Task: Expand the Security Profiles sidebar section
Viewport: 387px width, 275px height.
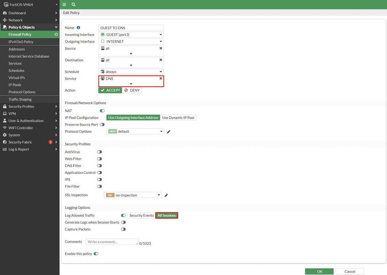Action: (30, 107)
